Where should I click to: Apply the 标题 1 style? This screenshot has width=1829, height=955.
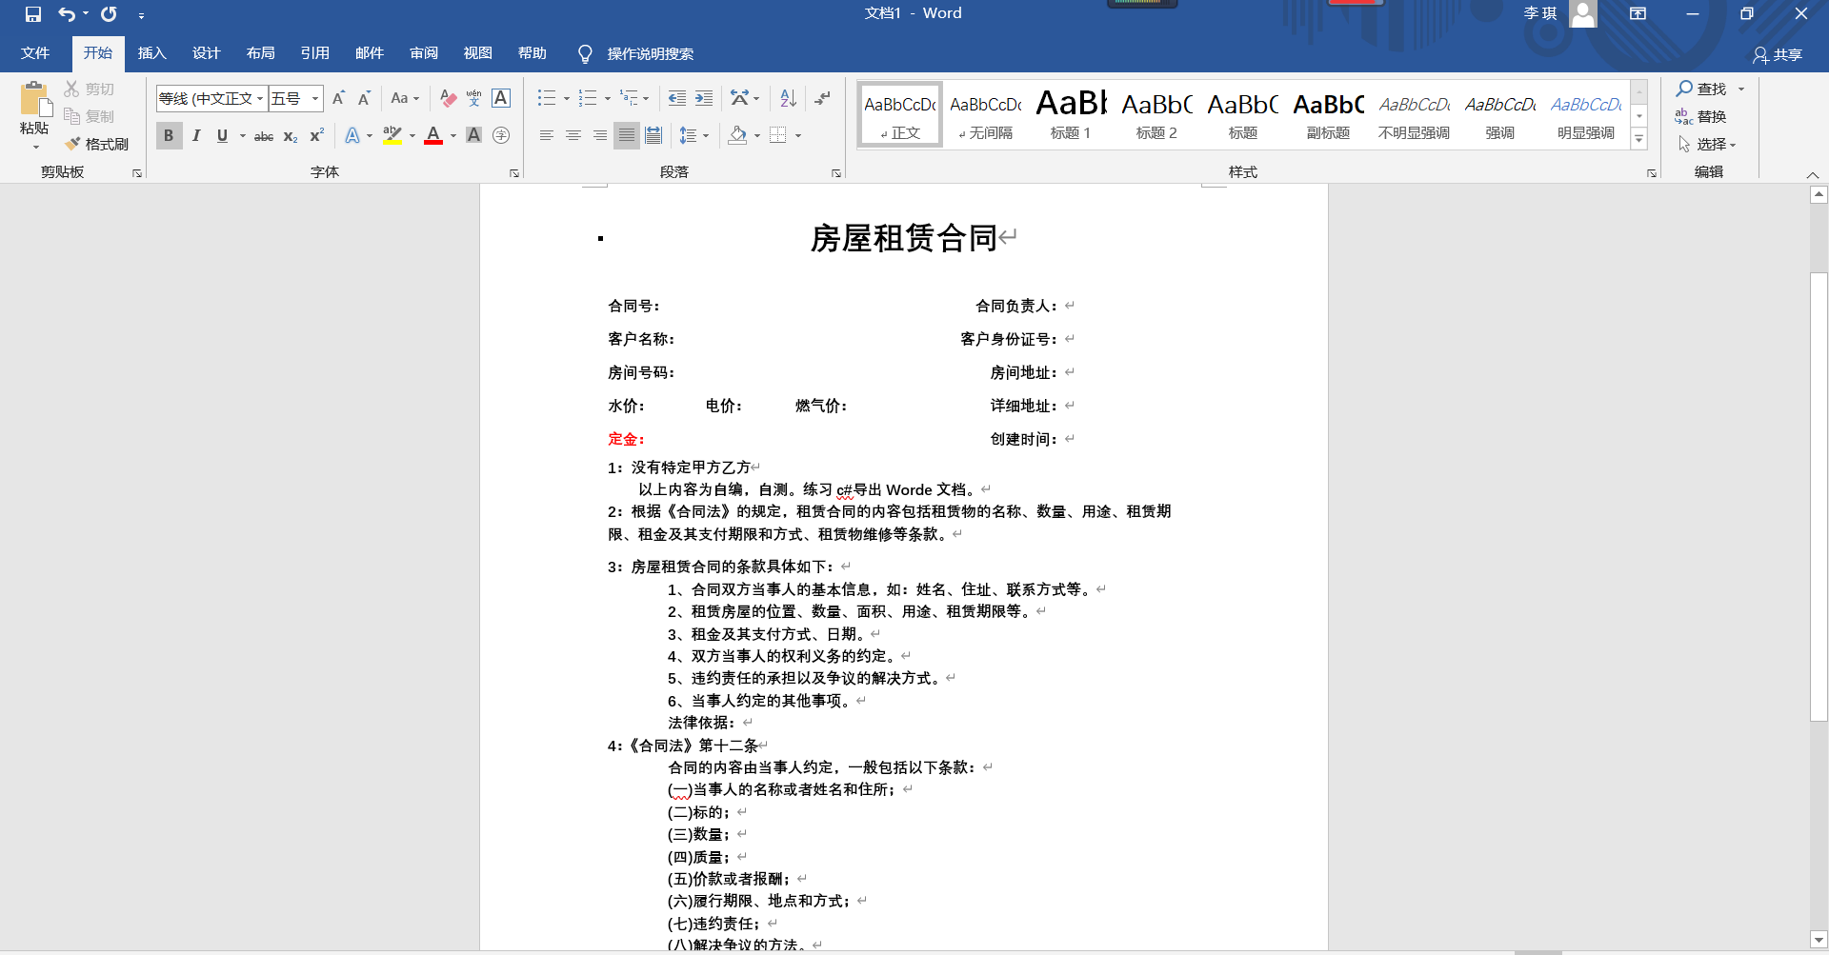pos(1070,113)
